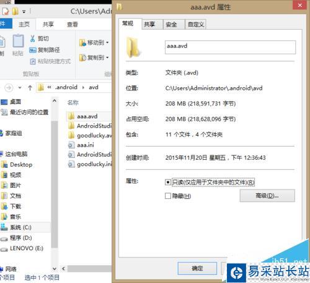Close the aaa.avd properties dialog

click(299, 6)
